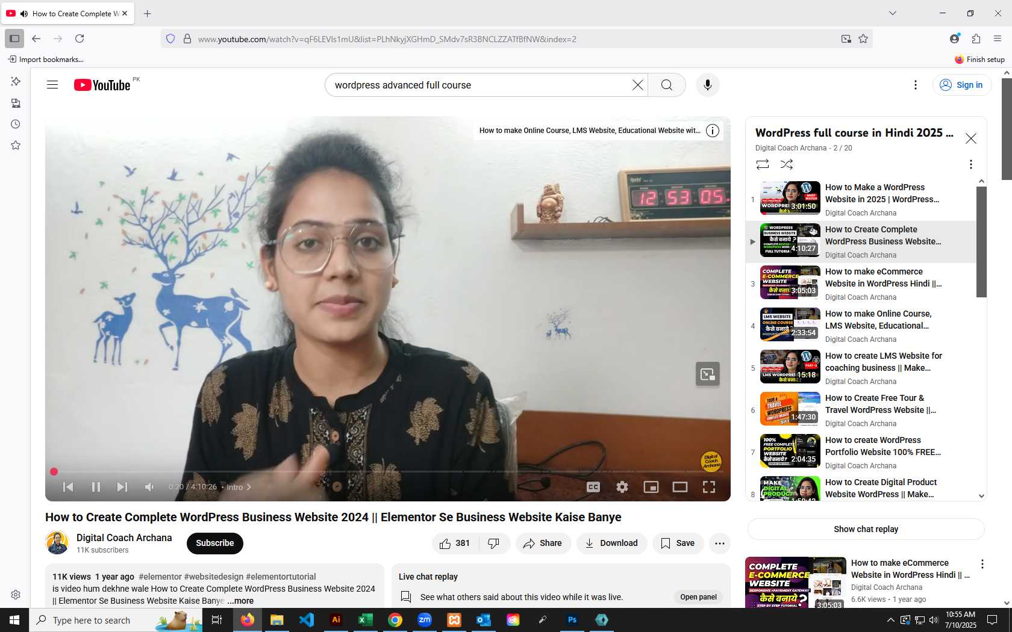Click the Share button
The width and height of the screenshot is (1012, 632).
pyautogui.click(x=543, y=543)
